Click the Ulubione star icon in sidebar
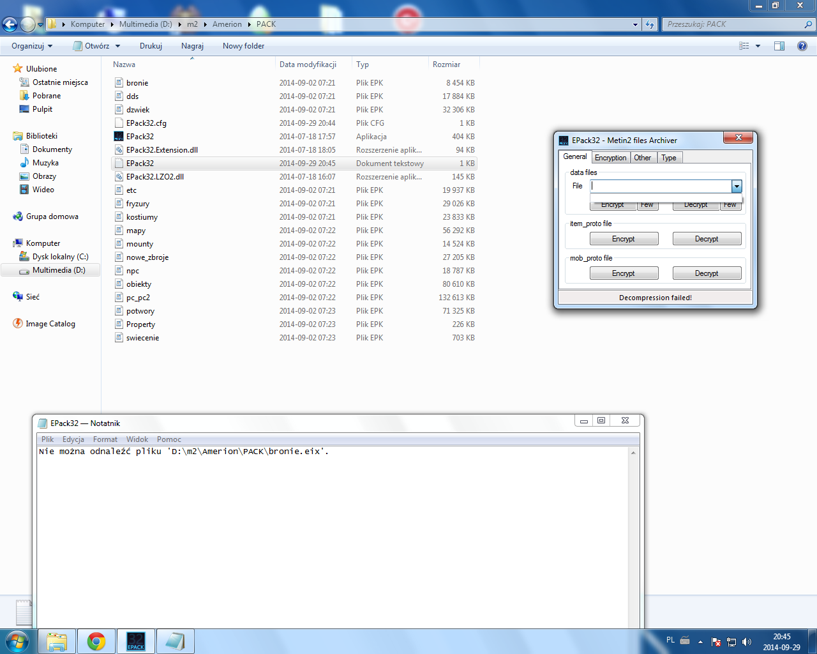The height and width of the screenshot is (654, 817). tap(18, 68)
